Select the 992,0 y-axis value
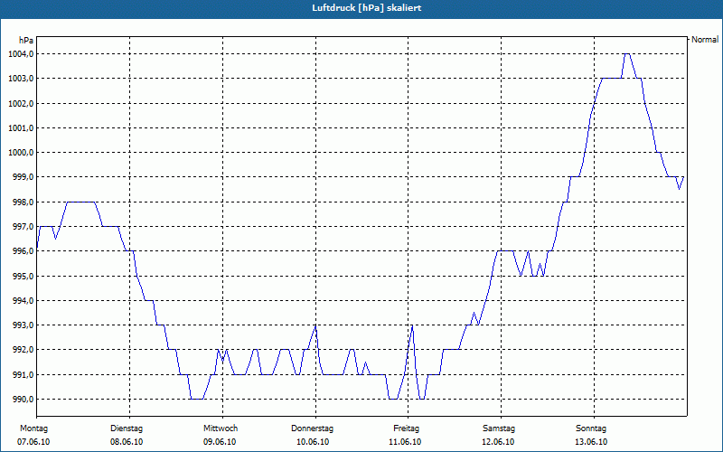723x452 pixels. pyautogui.click(x=22, y=350)
